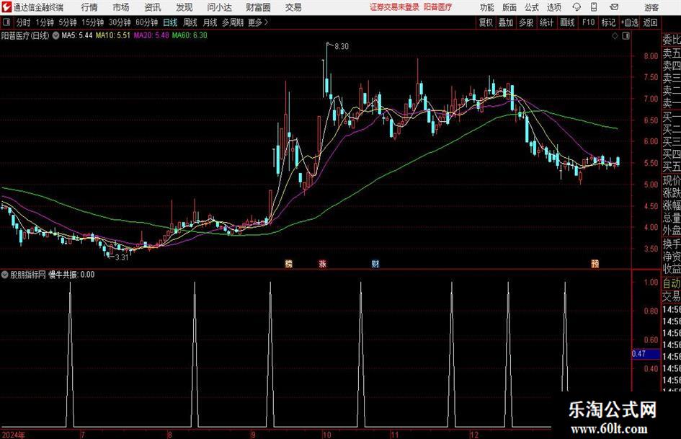Click the 画线 drawing tool button
681x439 pixels.
567,22
